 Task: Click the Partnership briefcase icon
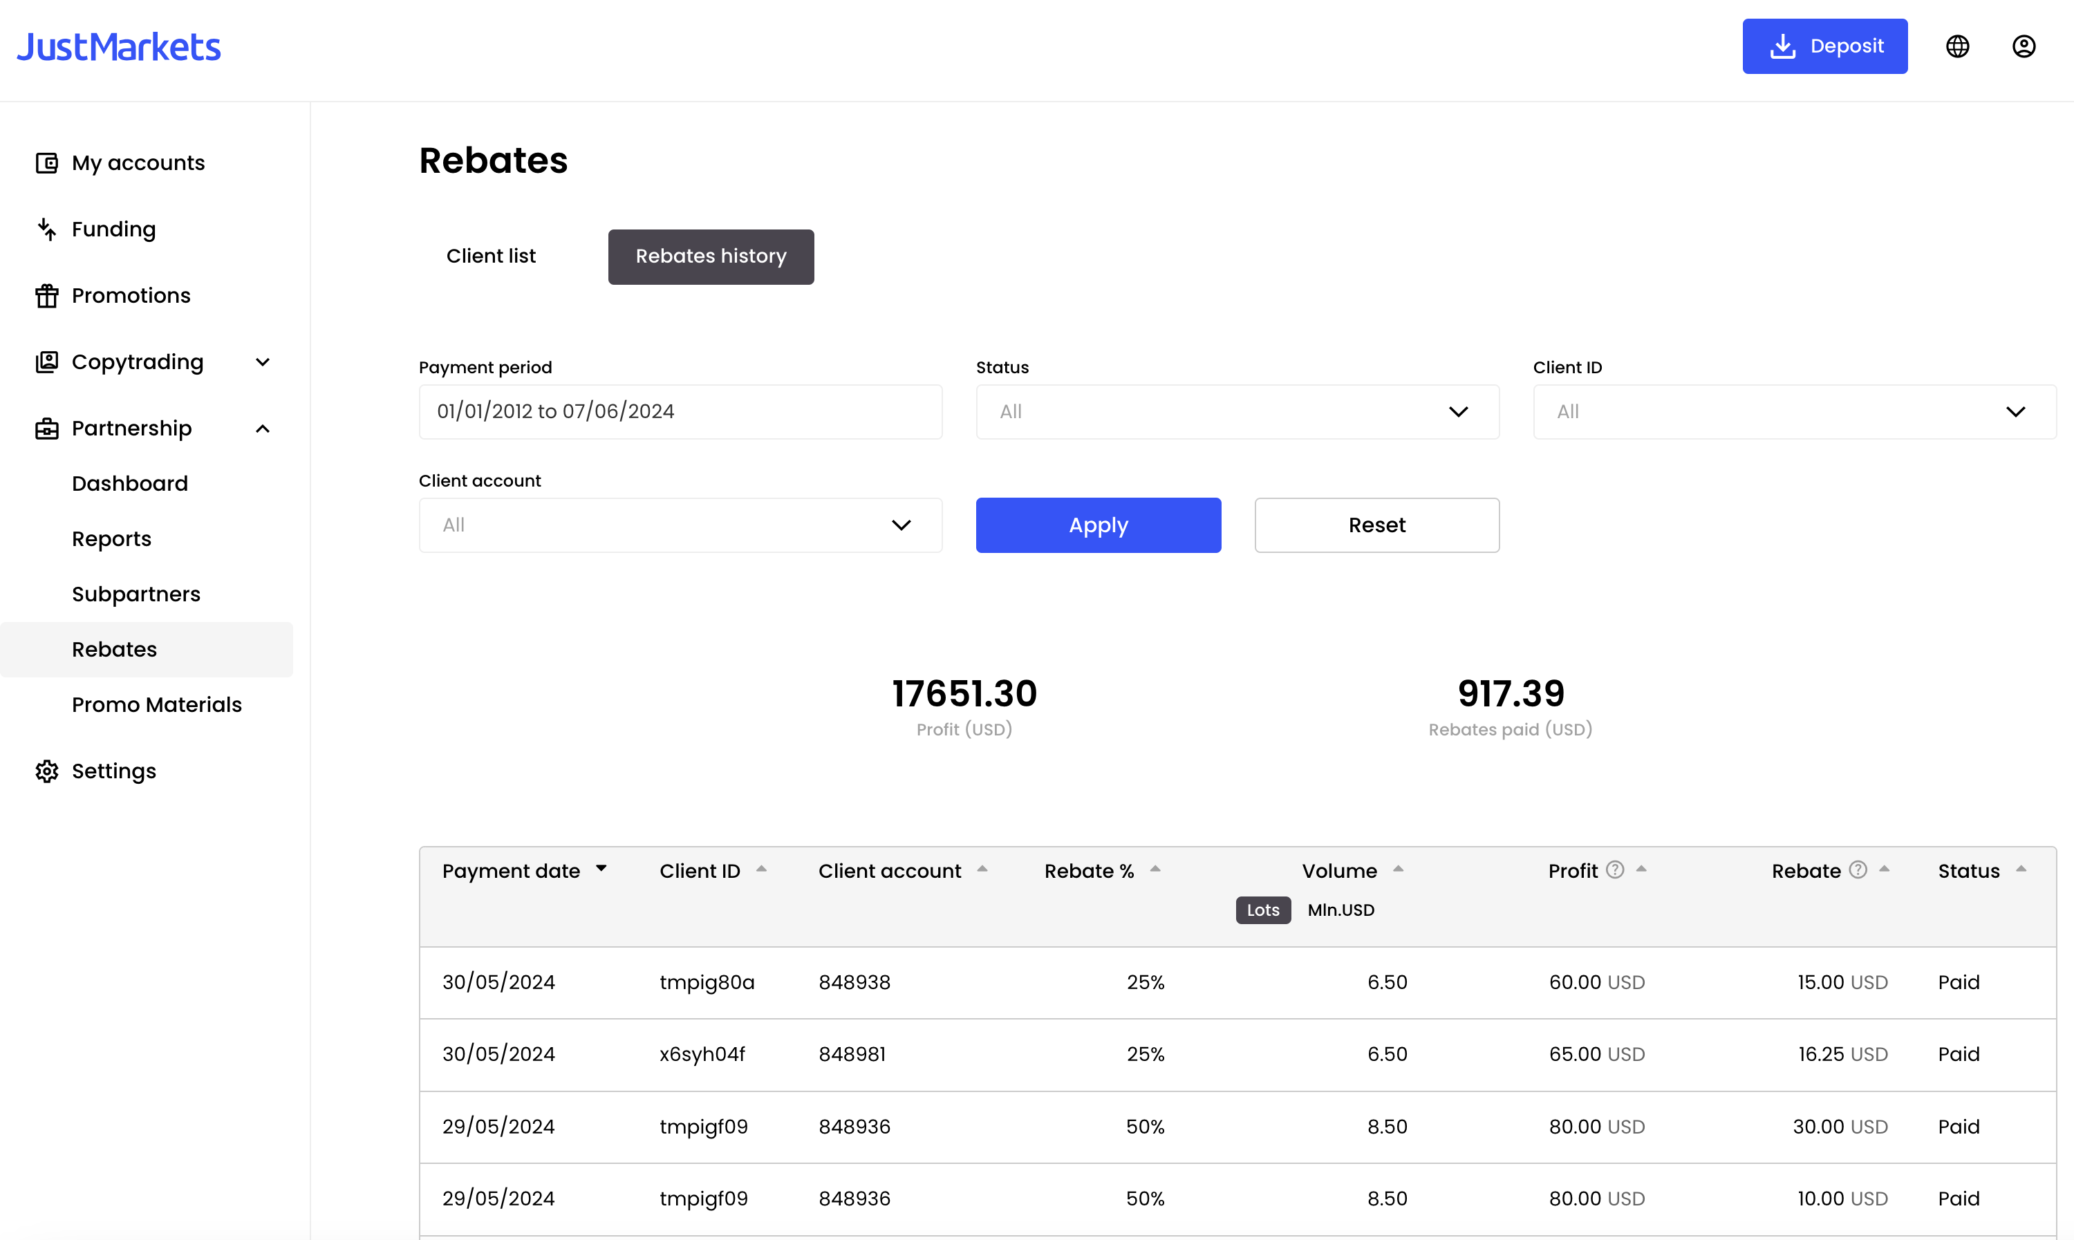[x=47, y=428]
